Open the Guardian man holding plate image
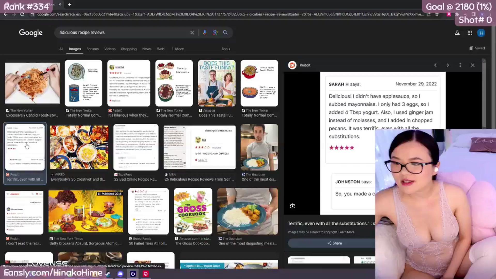Screen dimensions: 496x279 click(259, 147)
